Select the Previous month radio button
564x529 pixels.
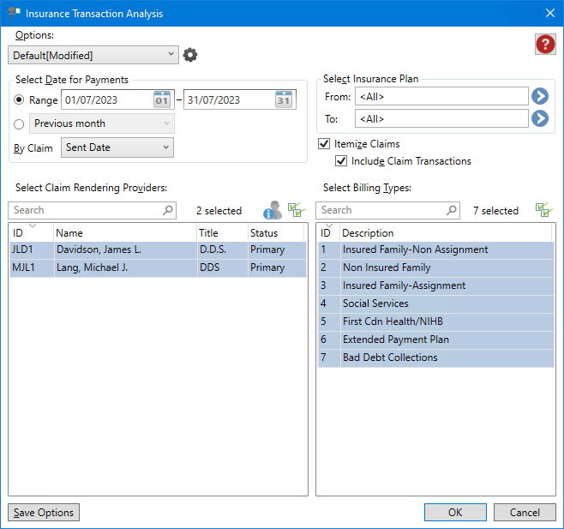(19, 124)
